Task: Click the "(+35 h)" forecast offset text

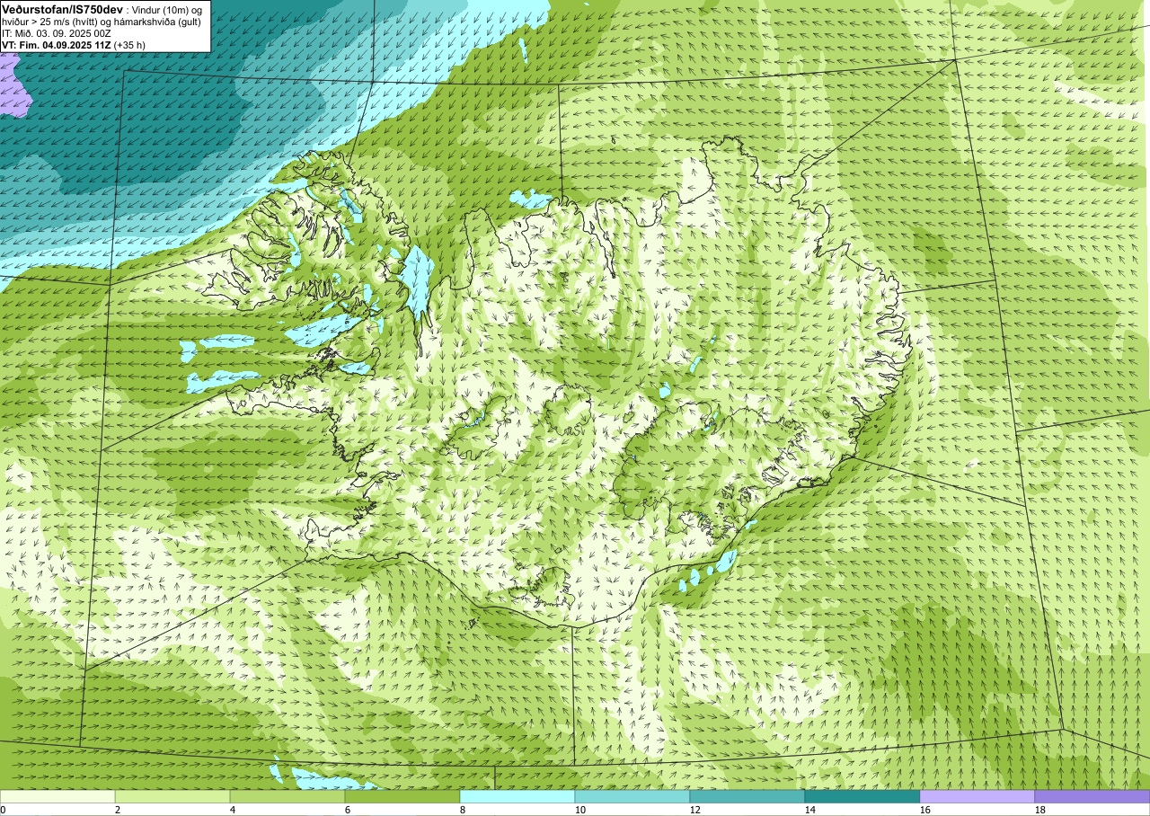Action: pyautogui.click(x=130, y=44)
